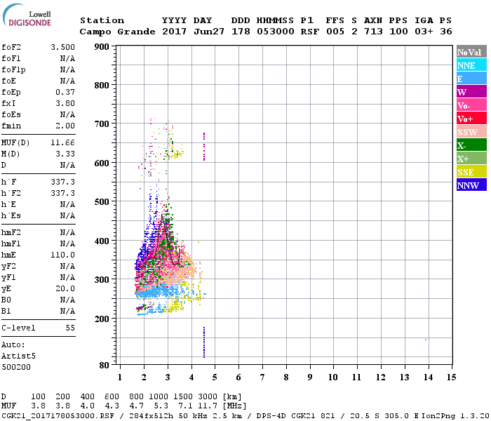Image resolution: width=491 pixels, height=421 pixels.
Task: Click the X- dark green legend swatch
Action: click(471, 145)
